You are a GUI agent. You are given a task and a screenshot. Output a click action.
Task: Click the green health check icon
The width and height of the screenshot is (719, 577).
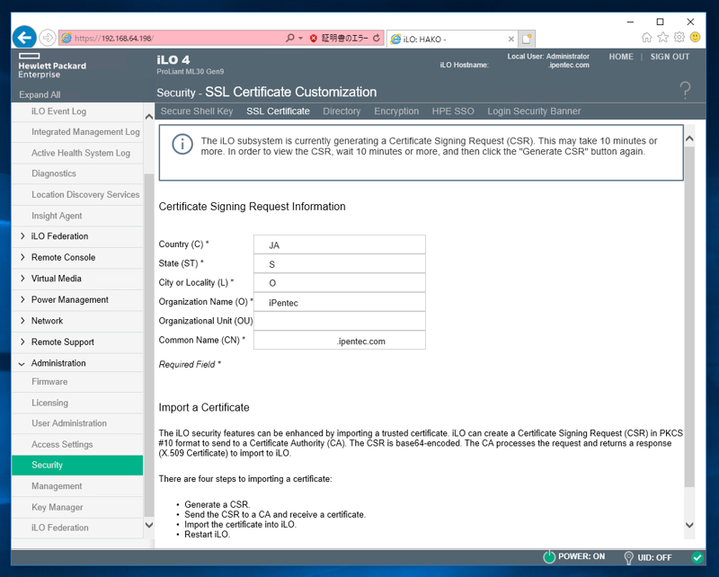click(x=697, y=557)
